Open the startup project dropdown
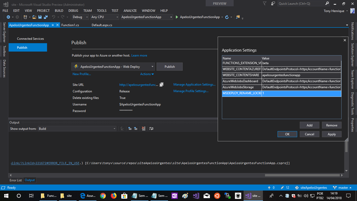This screenshot has width=357, height=201. [x=147, y=17]
